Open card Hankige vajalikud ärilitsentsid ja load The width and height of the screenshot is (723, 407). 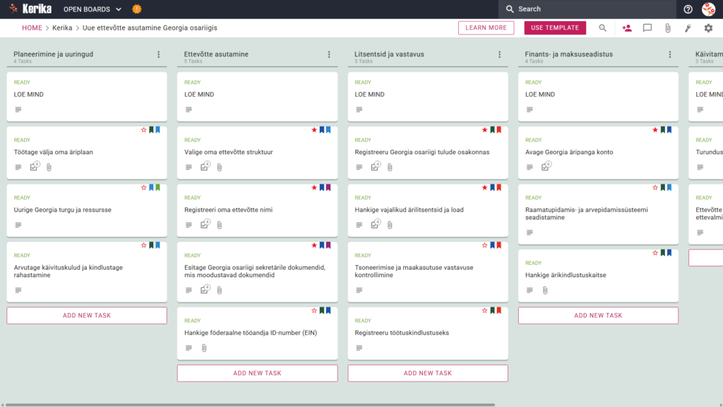pos(428,210)
